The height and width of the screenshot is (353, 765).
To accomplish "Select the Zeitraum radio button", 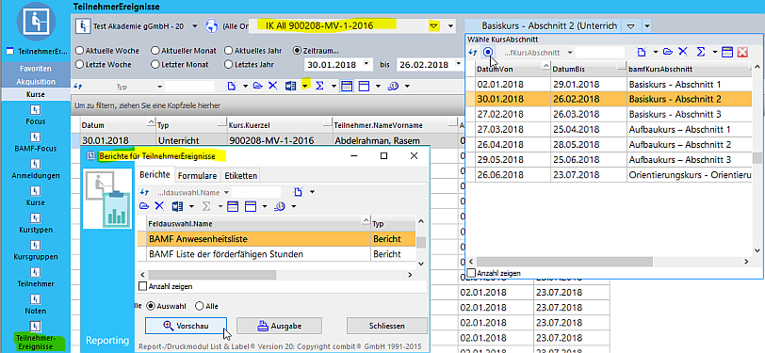I will 296,50.
